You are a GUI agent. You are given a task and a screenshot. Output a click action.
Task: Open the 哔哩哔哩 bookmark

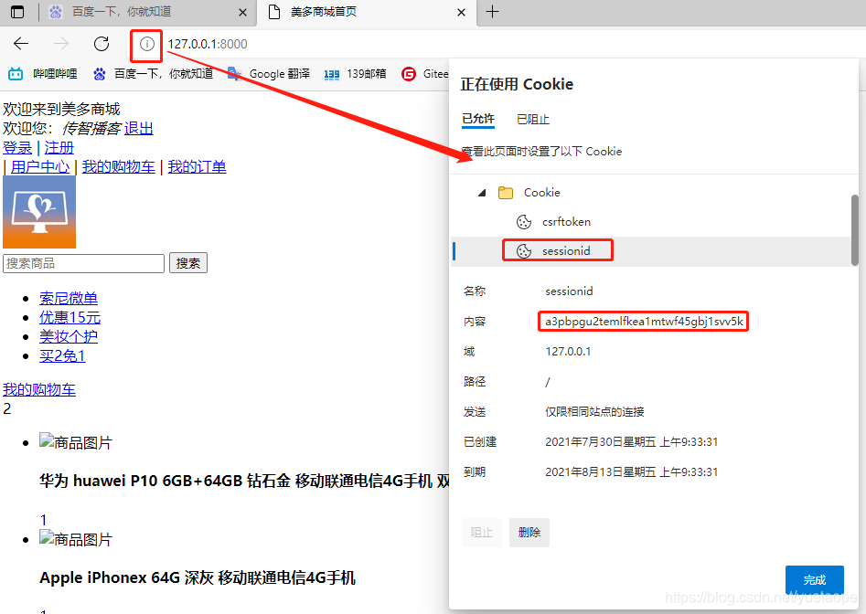pos(43,73)
